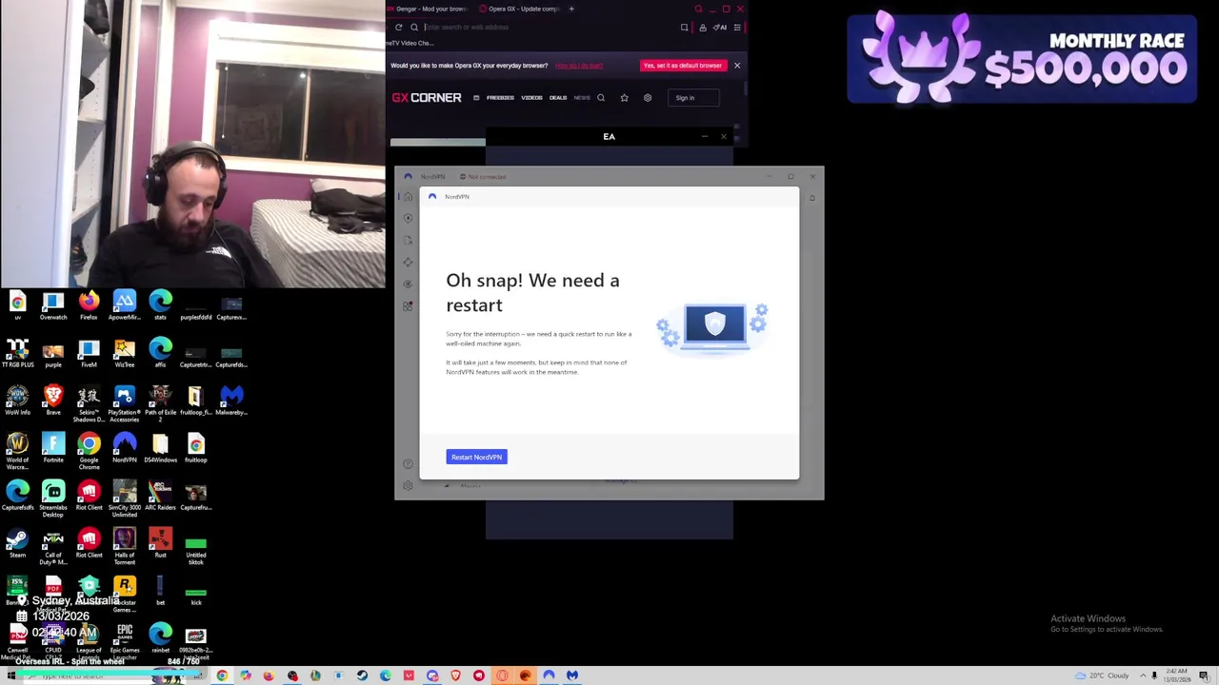
Task: Open the Overwatch desktop shortcut
Action: point(53,306)
